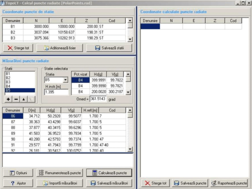Select station B4 in the Statii list
Viewport: 252px width, 189px height.
20,86
